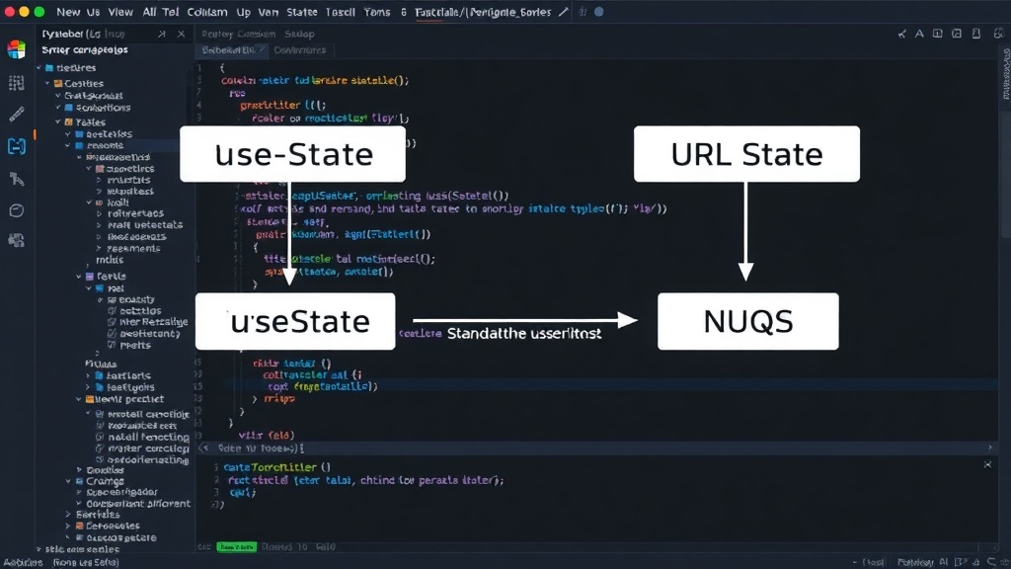Pin the side panel using the pin icon
The height and width of the screenshot is (569, 1011).
(x=162, y=34)
